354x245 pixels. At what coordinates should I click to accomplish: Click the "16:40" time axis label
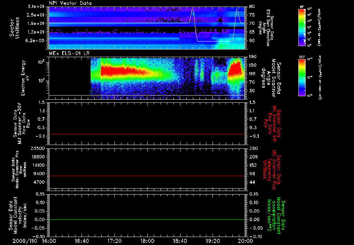click(82, 241)
